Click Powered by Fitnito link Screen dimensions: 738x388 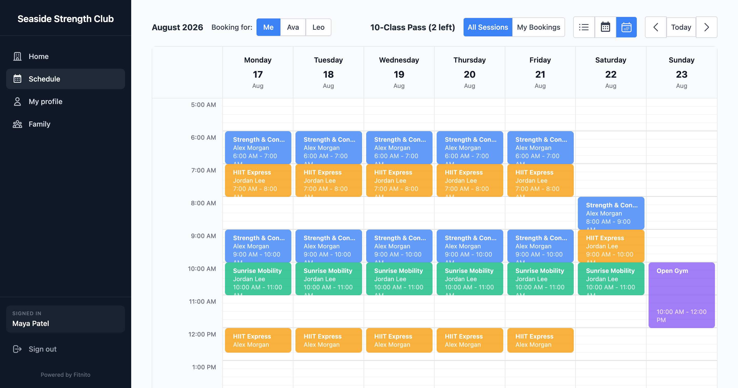66,375
